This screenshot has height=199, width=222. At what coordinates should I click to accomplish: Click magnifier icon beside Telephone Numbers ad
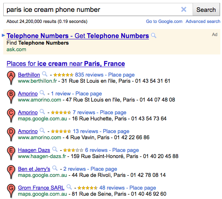[153, 35]
